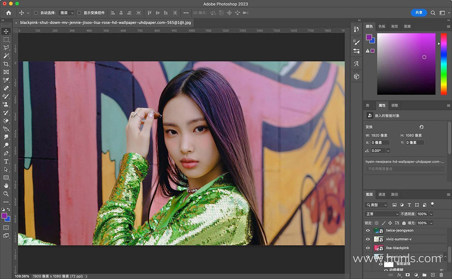
Task: Click the fx layer style icon
Action: [399, 275]
